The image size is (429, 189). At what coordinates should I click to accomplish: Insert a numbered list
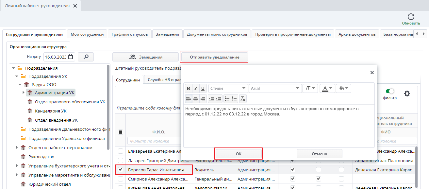pos(234,98)
